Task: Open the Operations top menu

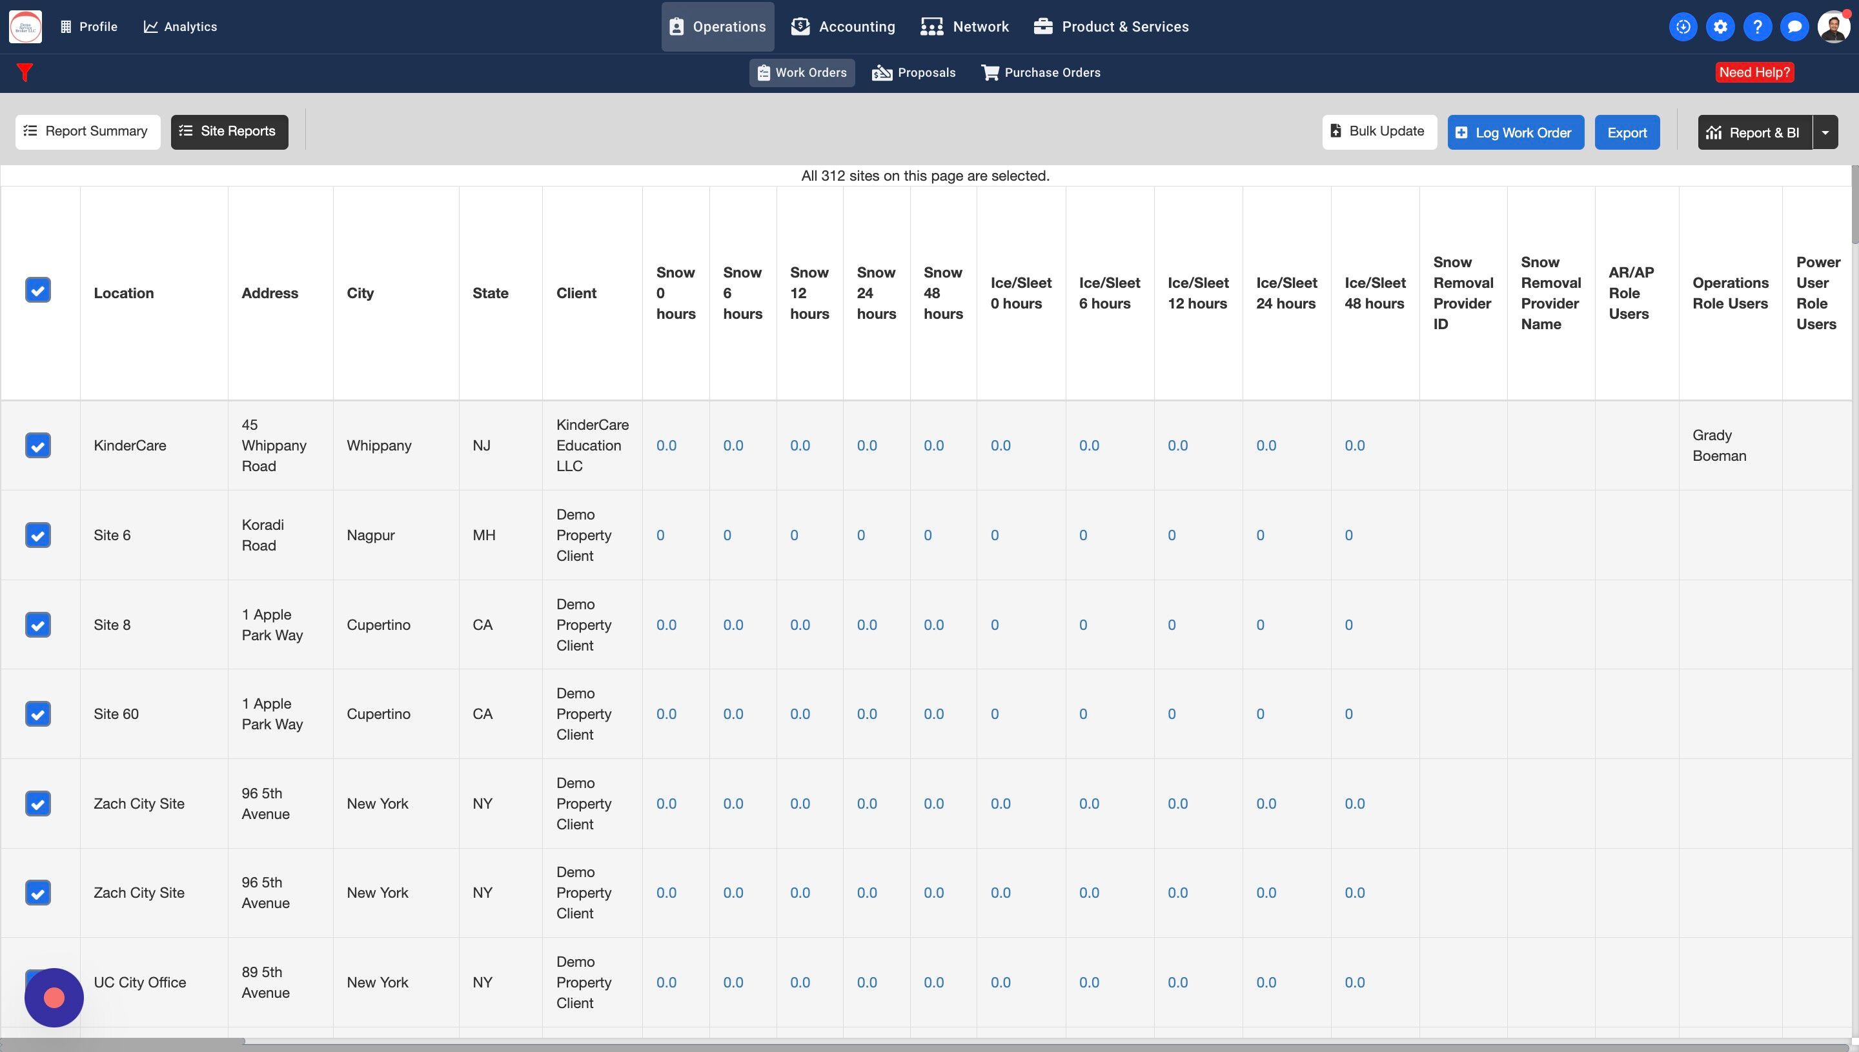Action: (x=717, y=26)
